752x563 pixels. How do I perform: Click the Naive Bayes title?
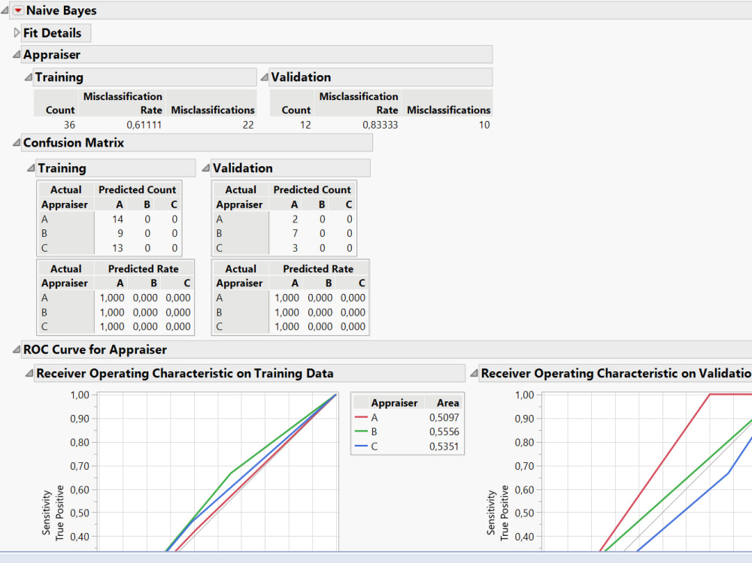62,10
